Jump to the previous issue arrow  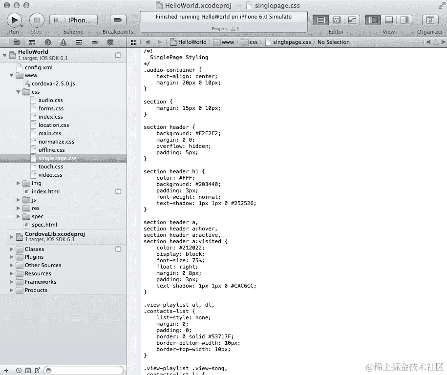click(428, 42)
